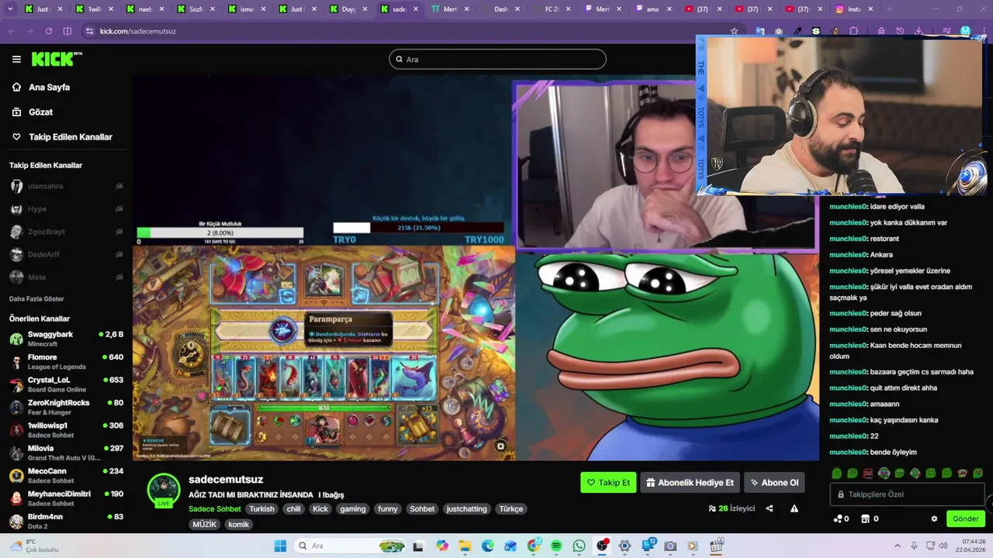Select the gaming tag

pyautogui.click(x=352, y=509)
